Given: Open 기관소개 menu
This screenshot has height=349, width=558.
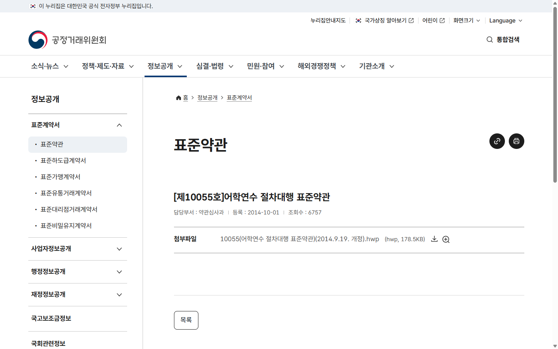Looking at the screenshot, I should 377,66.
